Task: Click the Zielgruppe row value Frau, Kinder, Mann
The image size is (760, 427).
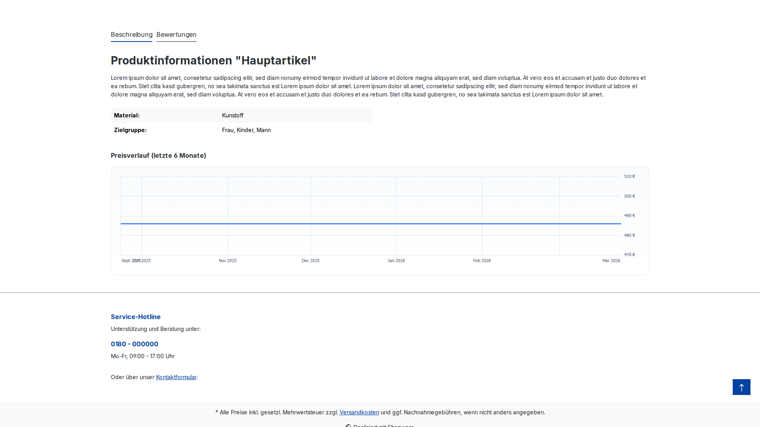Action: pos(246,130)
